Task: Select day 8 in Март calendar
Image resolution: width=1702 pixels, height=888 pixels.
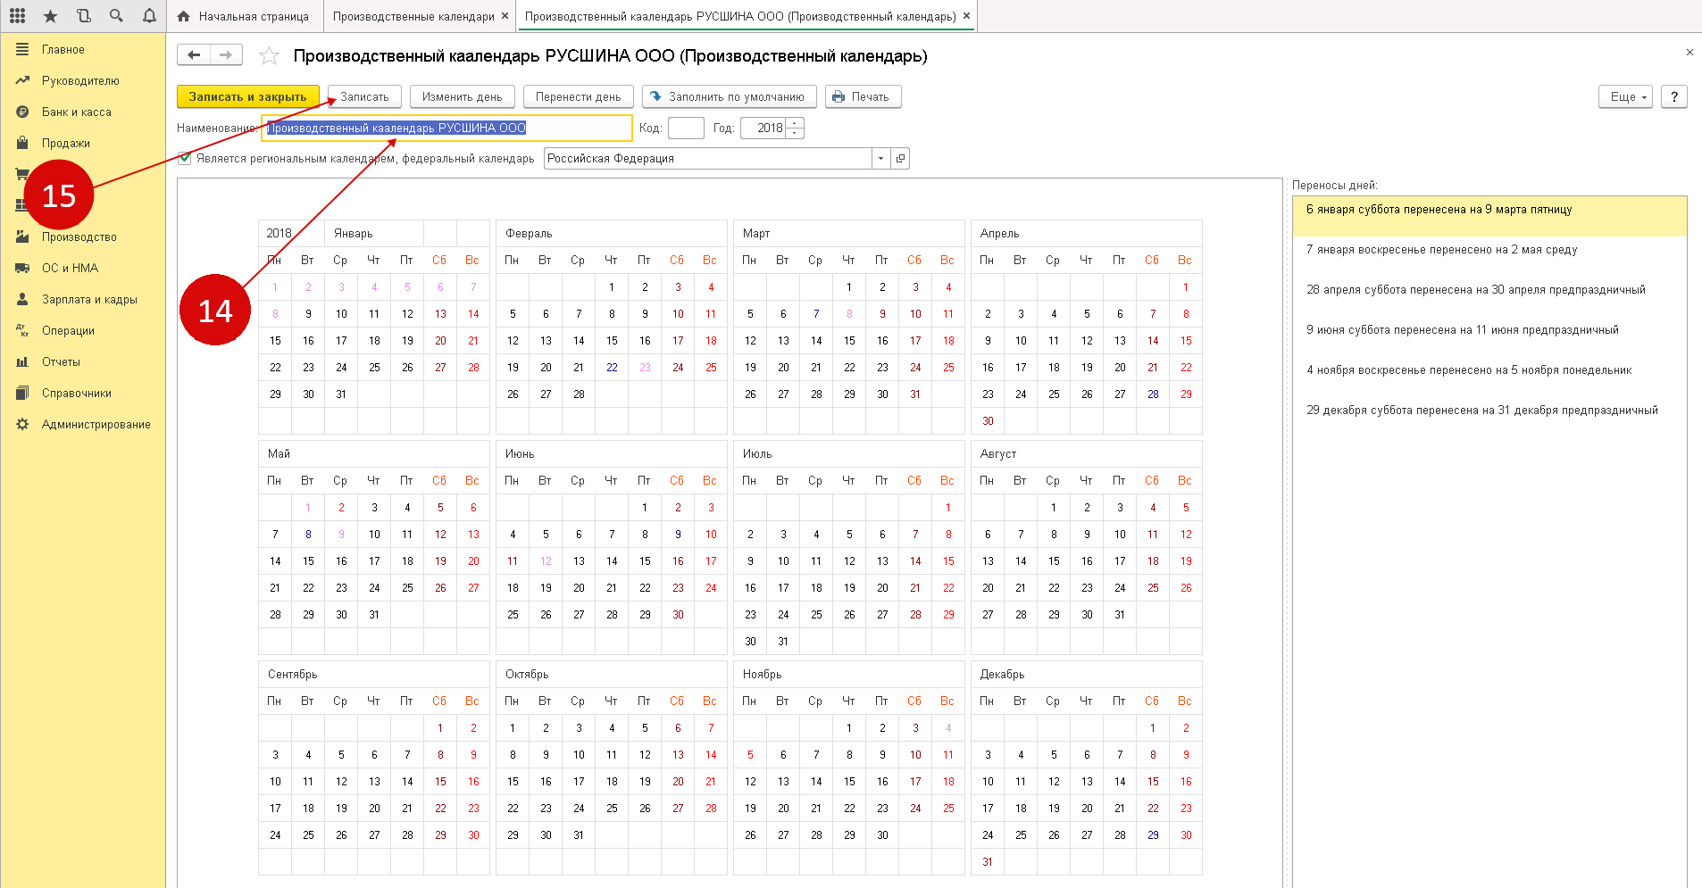Action: click(x=849, y=314)
